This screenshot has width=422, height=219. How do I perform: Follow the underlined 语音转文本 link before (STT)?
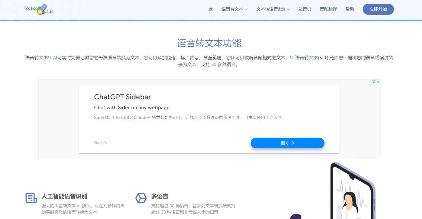point(306,58)
